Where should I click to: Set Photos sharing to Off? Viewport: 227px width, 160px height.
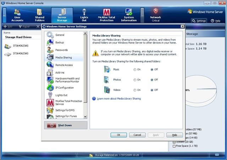click(x=152, y=80)
